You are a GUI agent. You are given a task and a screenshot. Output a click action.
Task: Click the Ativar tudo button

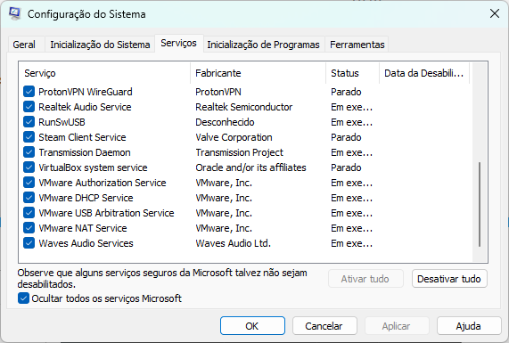(x=365, y=279)
